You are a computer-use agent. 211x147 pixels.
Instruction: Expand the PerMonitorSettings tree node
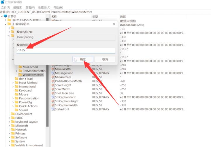pos(17,71)
